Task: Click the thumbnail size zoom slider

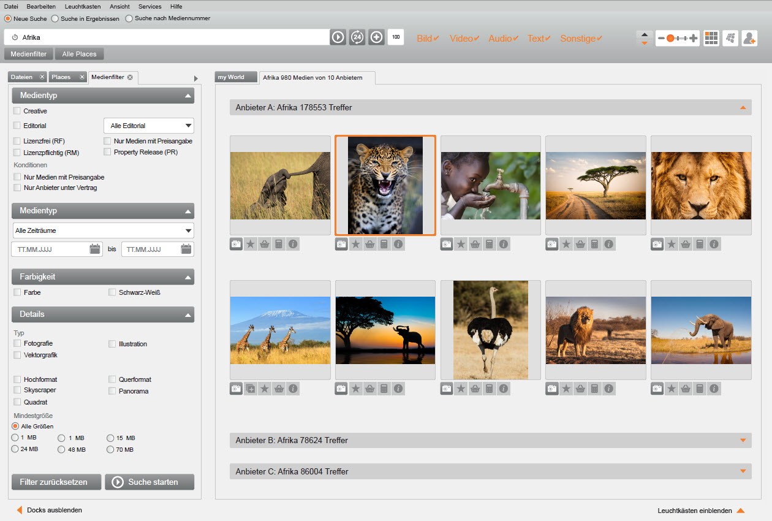Action: (677, 38)
